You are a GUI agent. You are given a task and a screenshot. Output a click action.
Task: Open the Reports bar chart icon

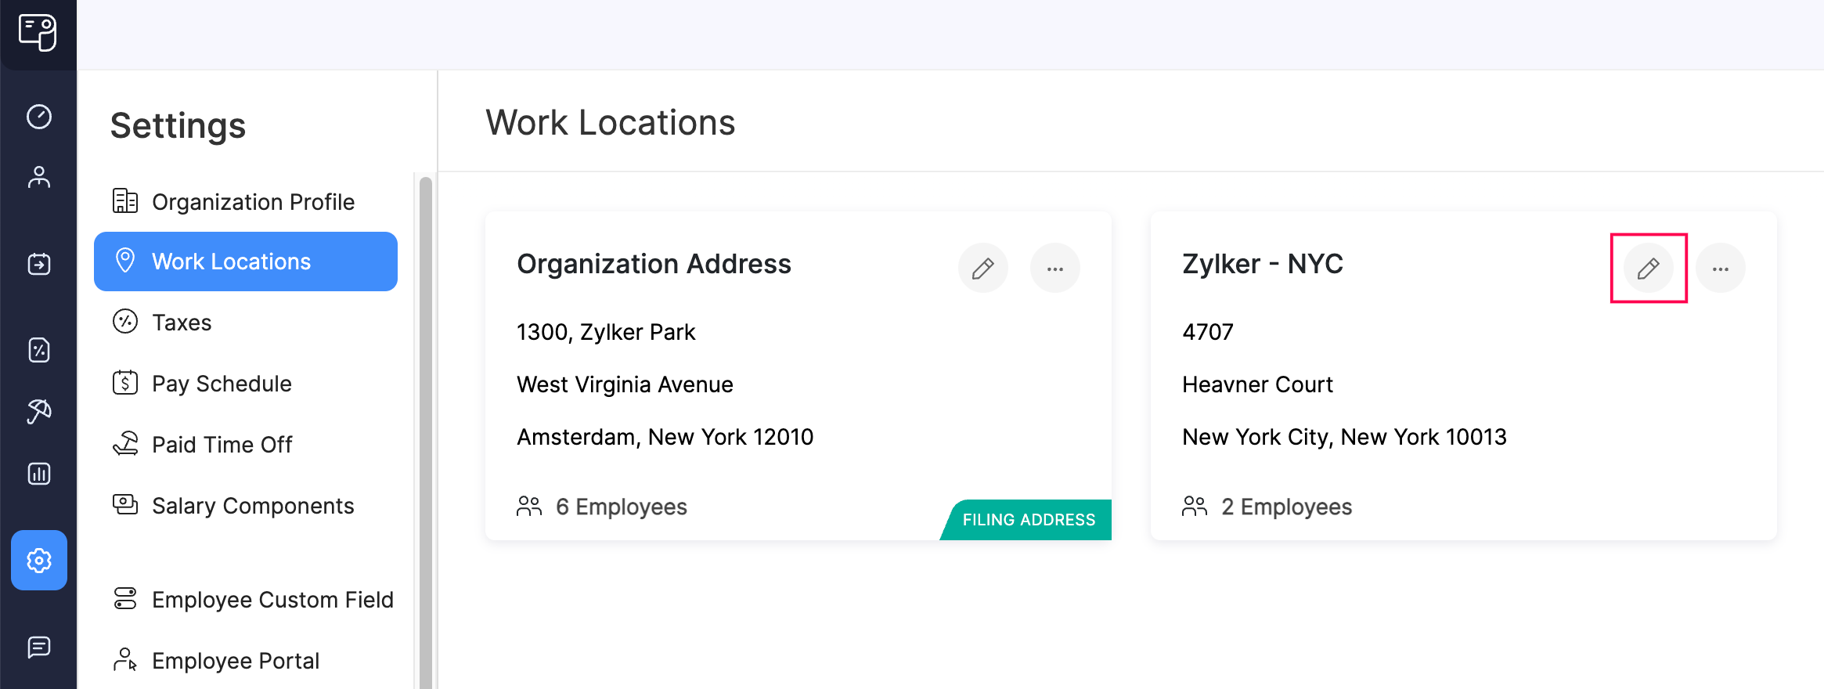pos(39,474)
